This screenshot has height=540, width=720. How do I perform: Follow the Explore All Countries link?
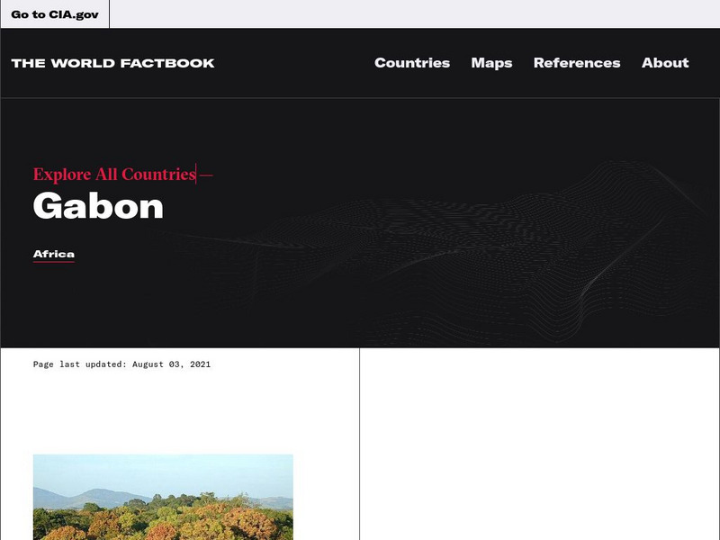point(115,175)
